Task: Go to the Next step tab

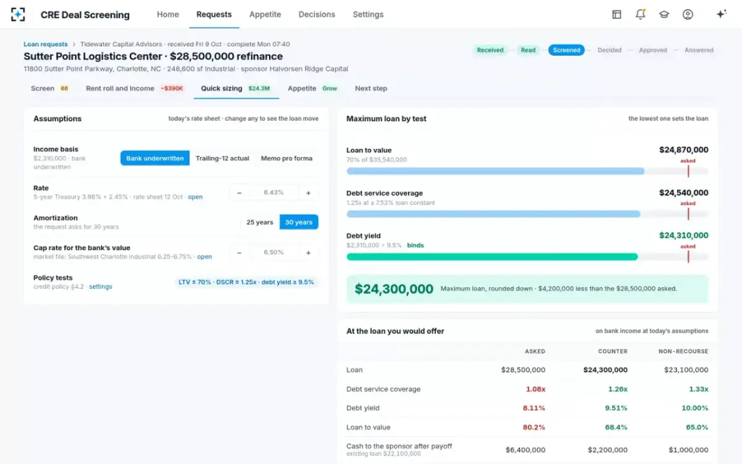Action: coord(371,88)
